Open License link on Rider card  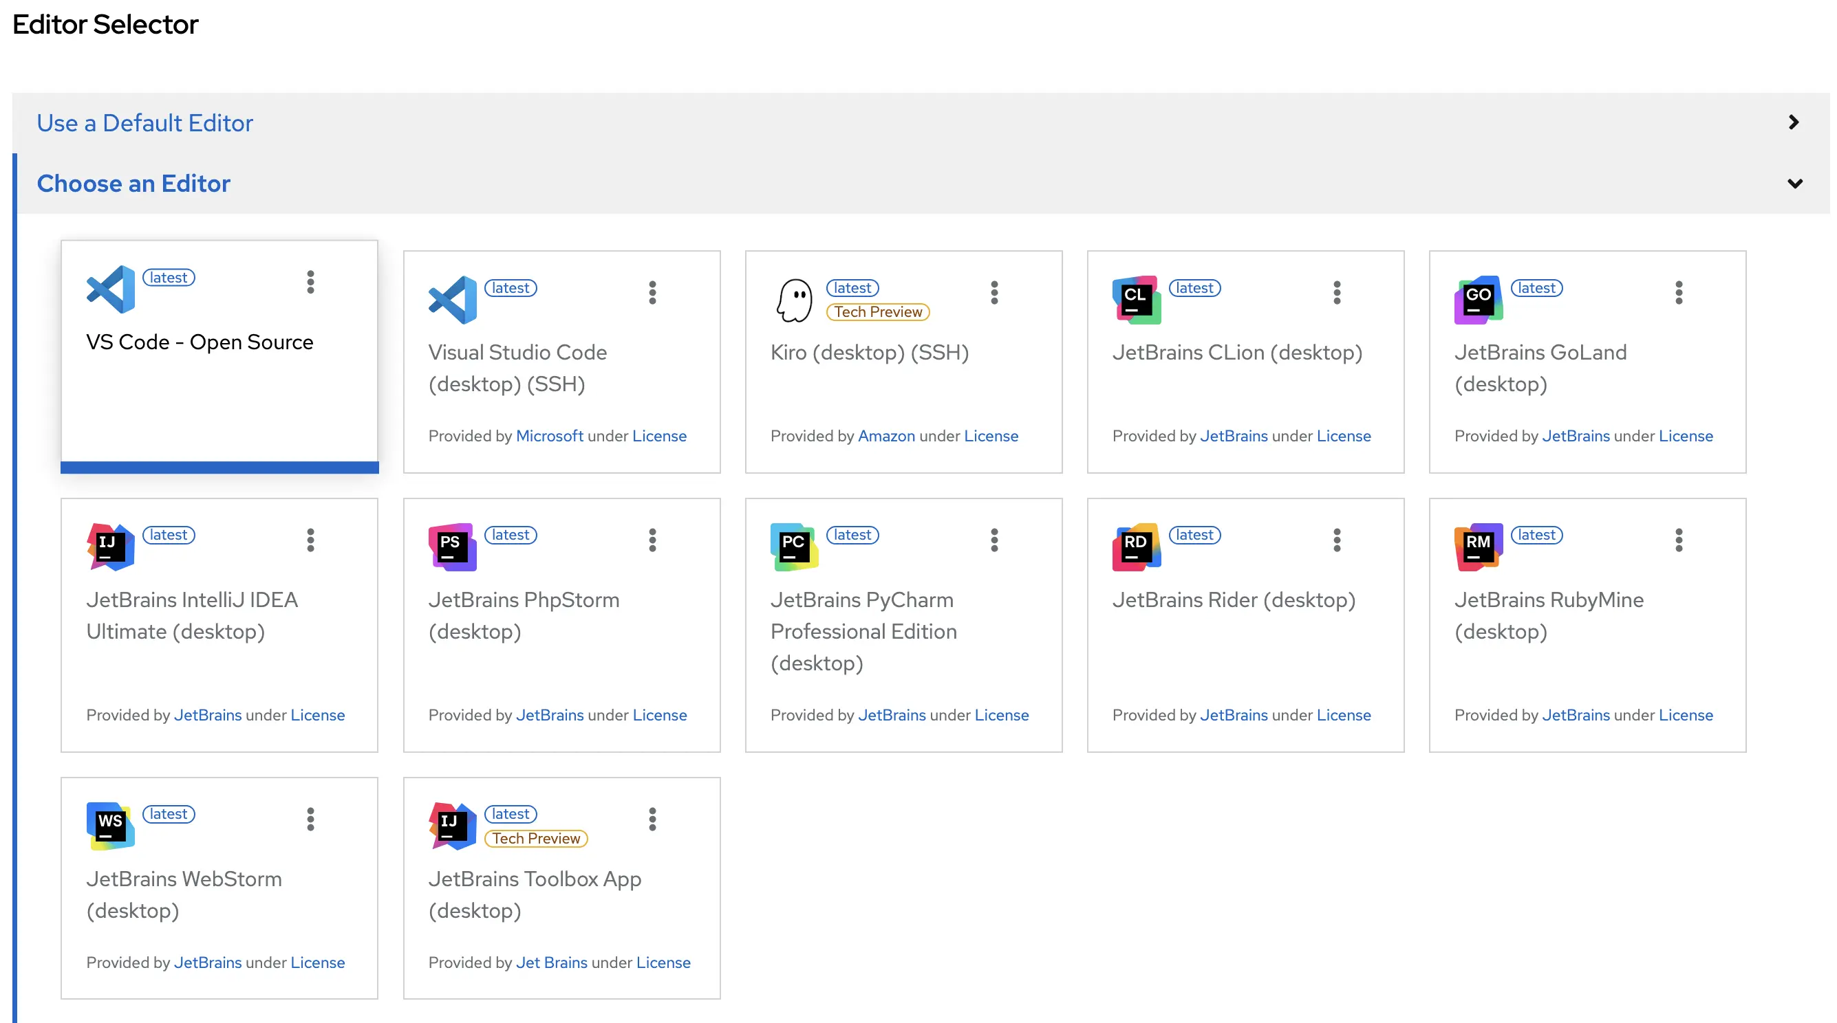(1344, 715)
